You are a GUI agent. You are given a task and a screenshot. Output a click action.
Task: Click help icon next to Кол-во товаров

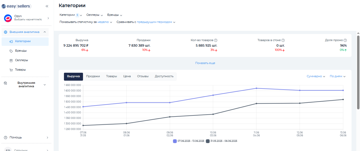coord(216,40)
